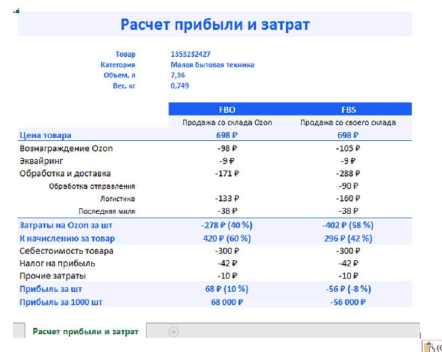Select the 'Объем, л' label

[119, 75]
